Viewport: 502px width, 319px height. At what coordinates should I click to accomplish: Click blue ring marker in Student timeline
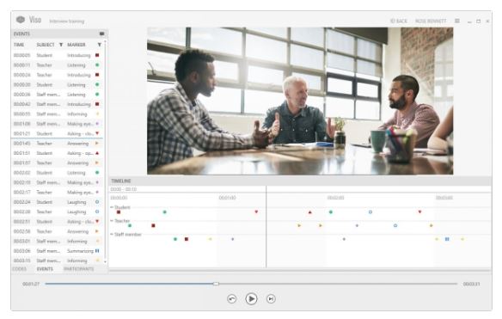pos(370,212)
